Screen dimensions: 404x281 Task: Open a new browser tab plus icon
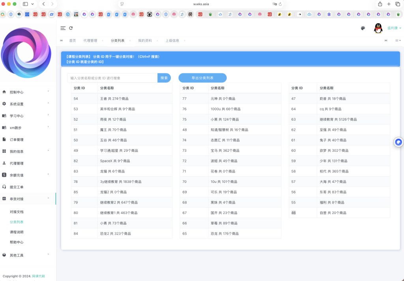pyautogui.click(x=389, y=4)
